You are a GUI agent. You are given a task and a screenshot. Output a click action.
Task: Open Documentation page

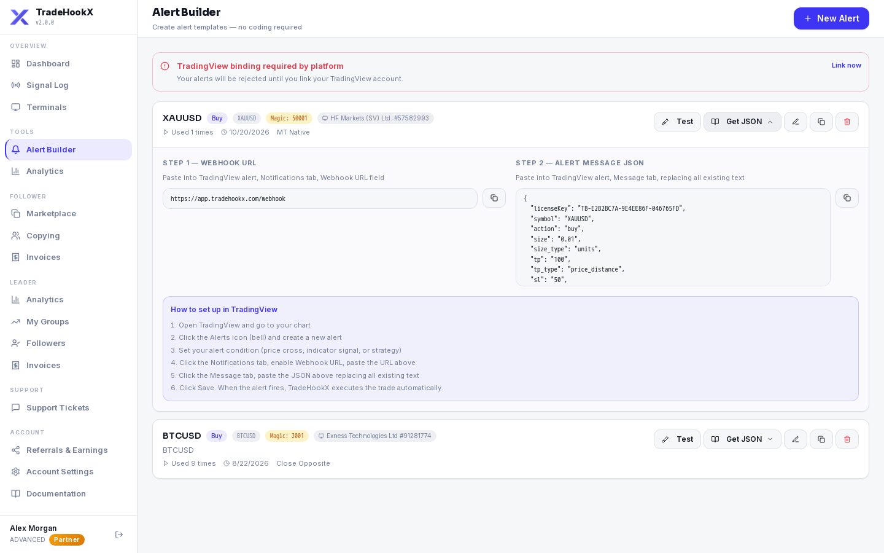coord(68,494)
